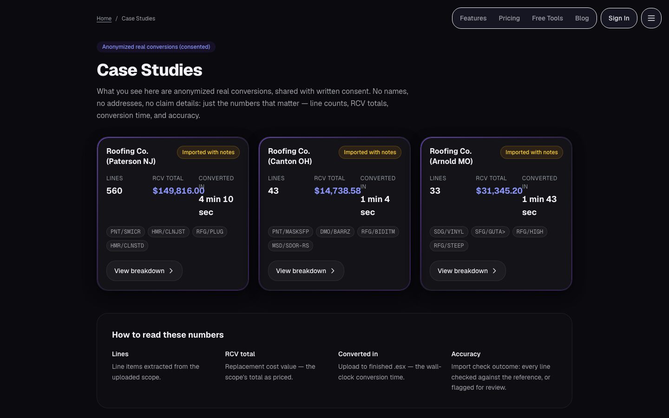Viewport: 669px width, 418px height.
Task: Select the SFG/GUTA> code tag
Action: [490, 232]
